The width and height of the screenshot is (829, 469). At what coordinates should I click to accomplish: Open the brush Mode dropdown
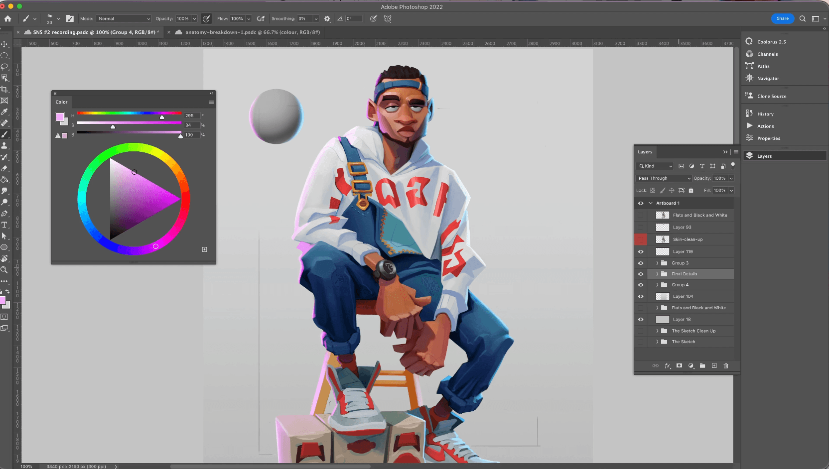tap(124, 18)
